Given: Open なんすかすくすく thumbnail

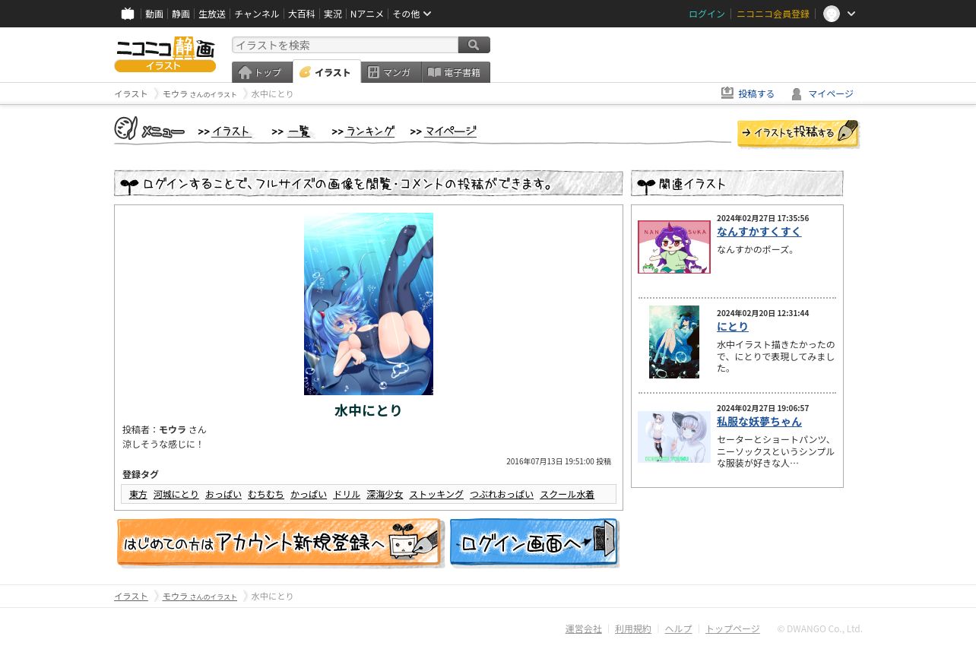Looking at the screenshot, I should pyautogui.click(x=674, y=247).
